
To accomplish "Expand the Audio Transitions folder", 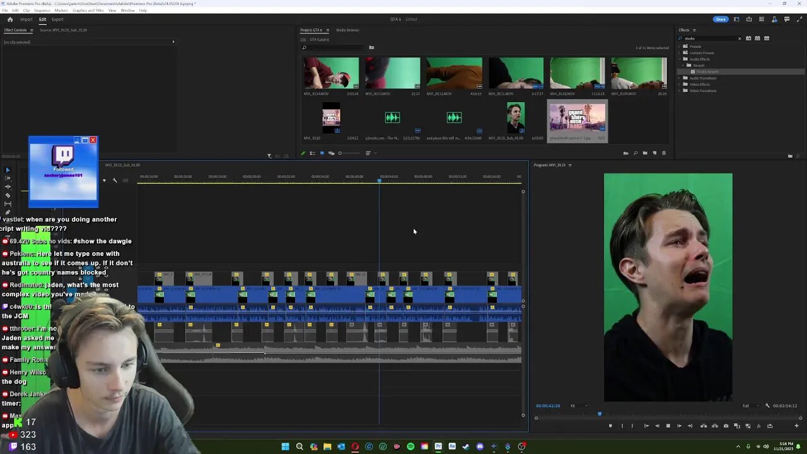I will click(x=680, y=78).
